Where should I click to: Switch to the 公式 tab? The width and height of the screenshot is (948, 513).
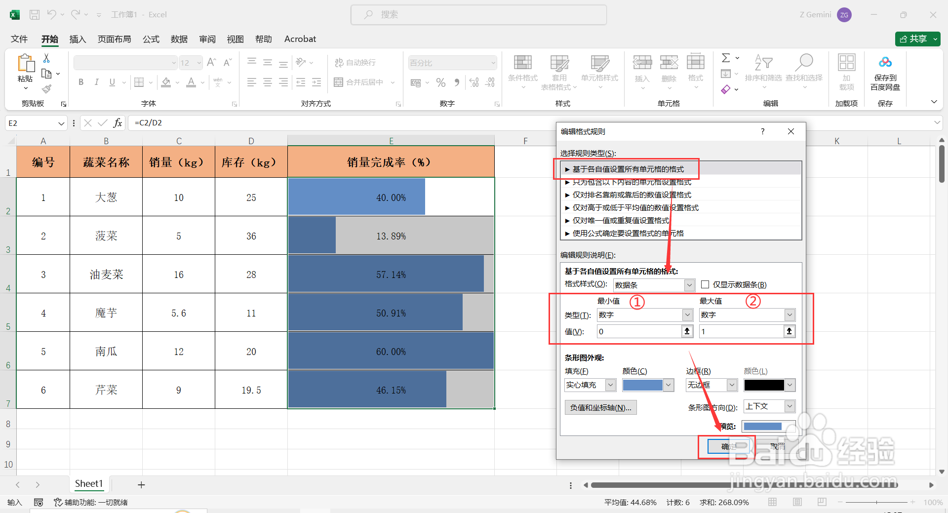pos(151,39)
